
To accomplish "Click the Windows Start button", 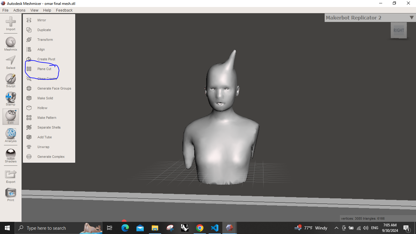I will click(x=7, y=228).
